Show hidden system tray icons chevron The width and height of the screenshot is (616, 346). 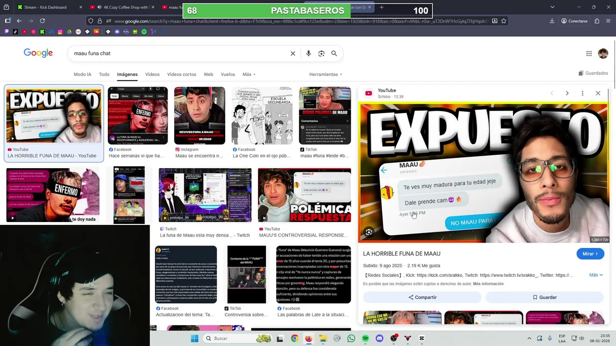(529, 338)
